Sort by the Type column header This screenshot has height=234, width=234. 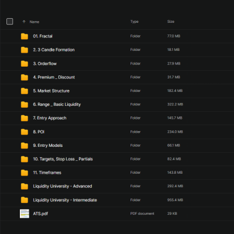135,22
